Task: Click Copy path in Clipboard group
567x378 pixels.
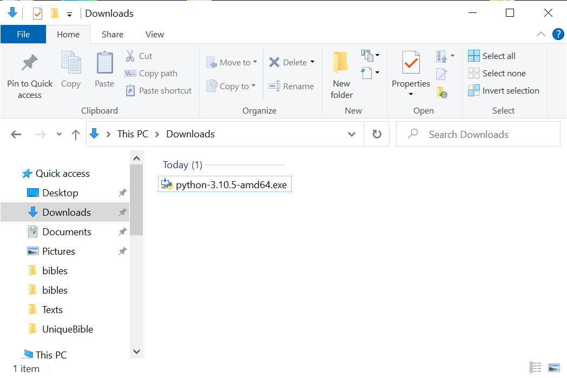Action: point(151,74)
